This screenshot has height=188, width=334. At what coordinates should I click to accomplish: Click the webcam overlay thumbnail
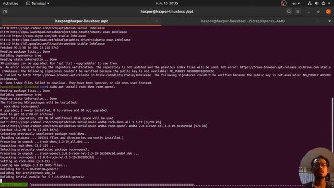point(316,168)
